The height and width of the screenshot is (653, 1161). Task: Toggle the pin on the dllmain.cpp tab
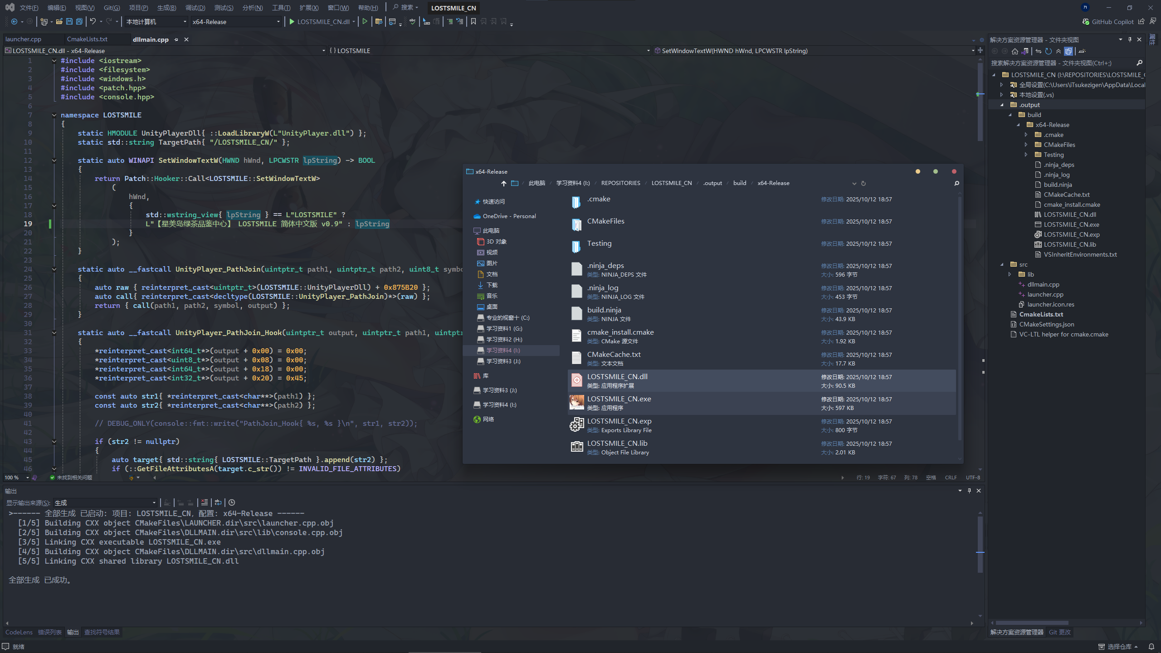click(176, 39)
